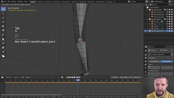The image size is (174, 98).
Task: Collapse the Render Objects collection
Action: [x=147, y=19]
